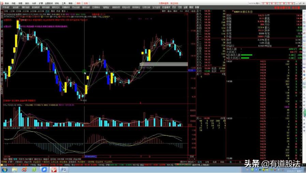
Task: Click the 交易 button at top right
Action: pyautogui.click(x=282, y=3)
